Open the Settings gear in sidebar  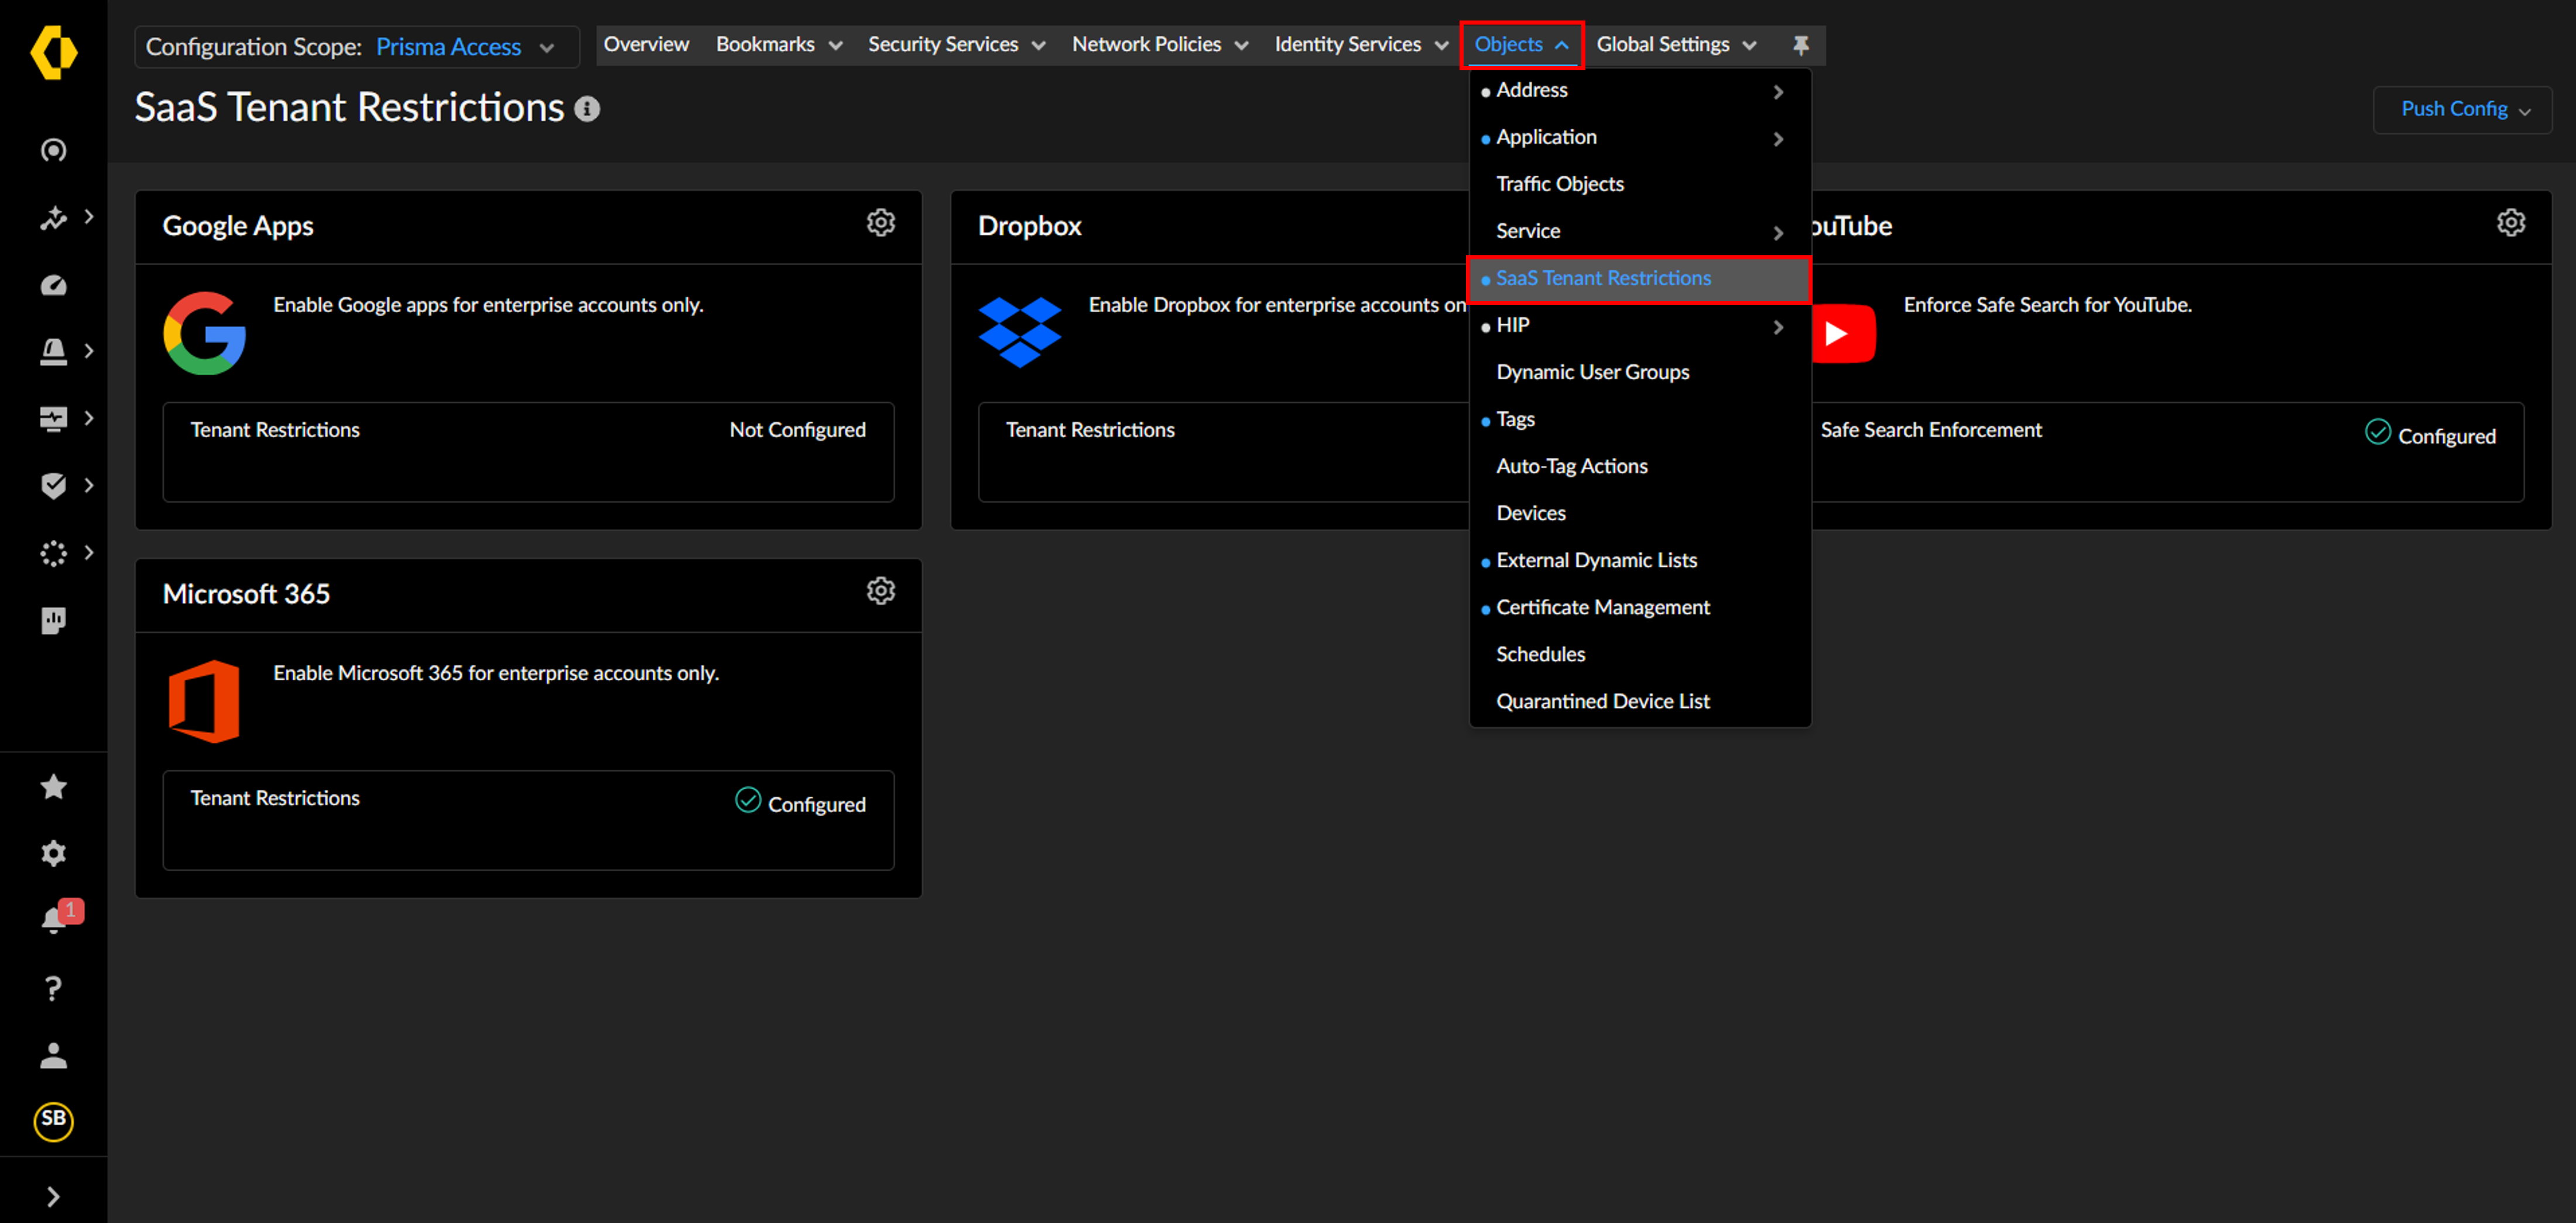tap(54, 853)
